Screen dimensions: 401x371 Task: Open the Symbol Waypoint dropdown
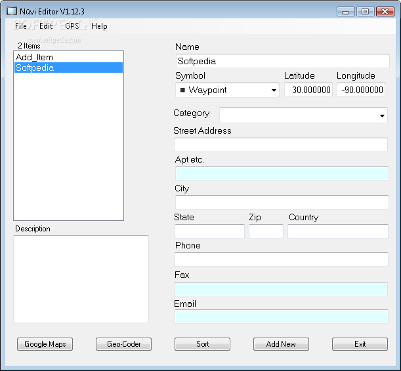227,90
